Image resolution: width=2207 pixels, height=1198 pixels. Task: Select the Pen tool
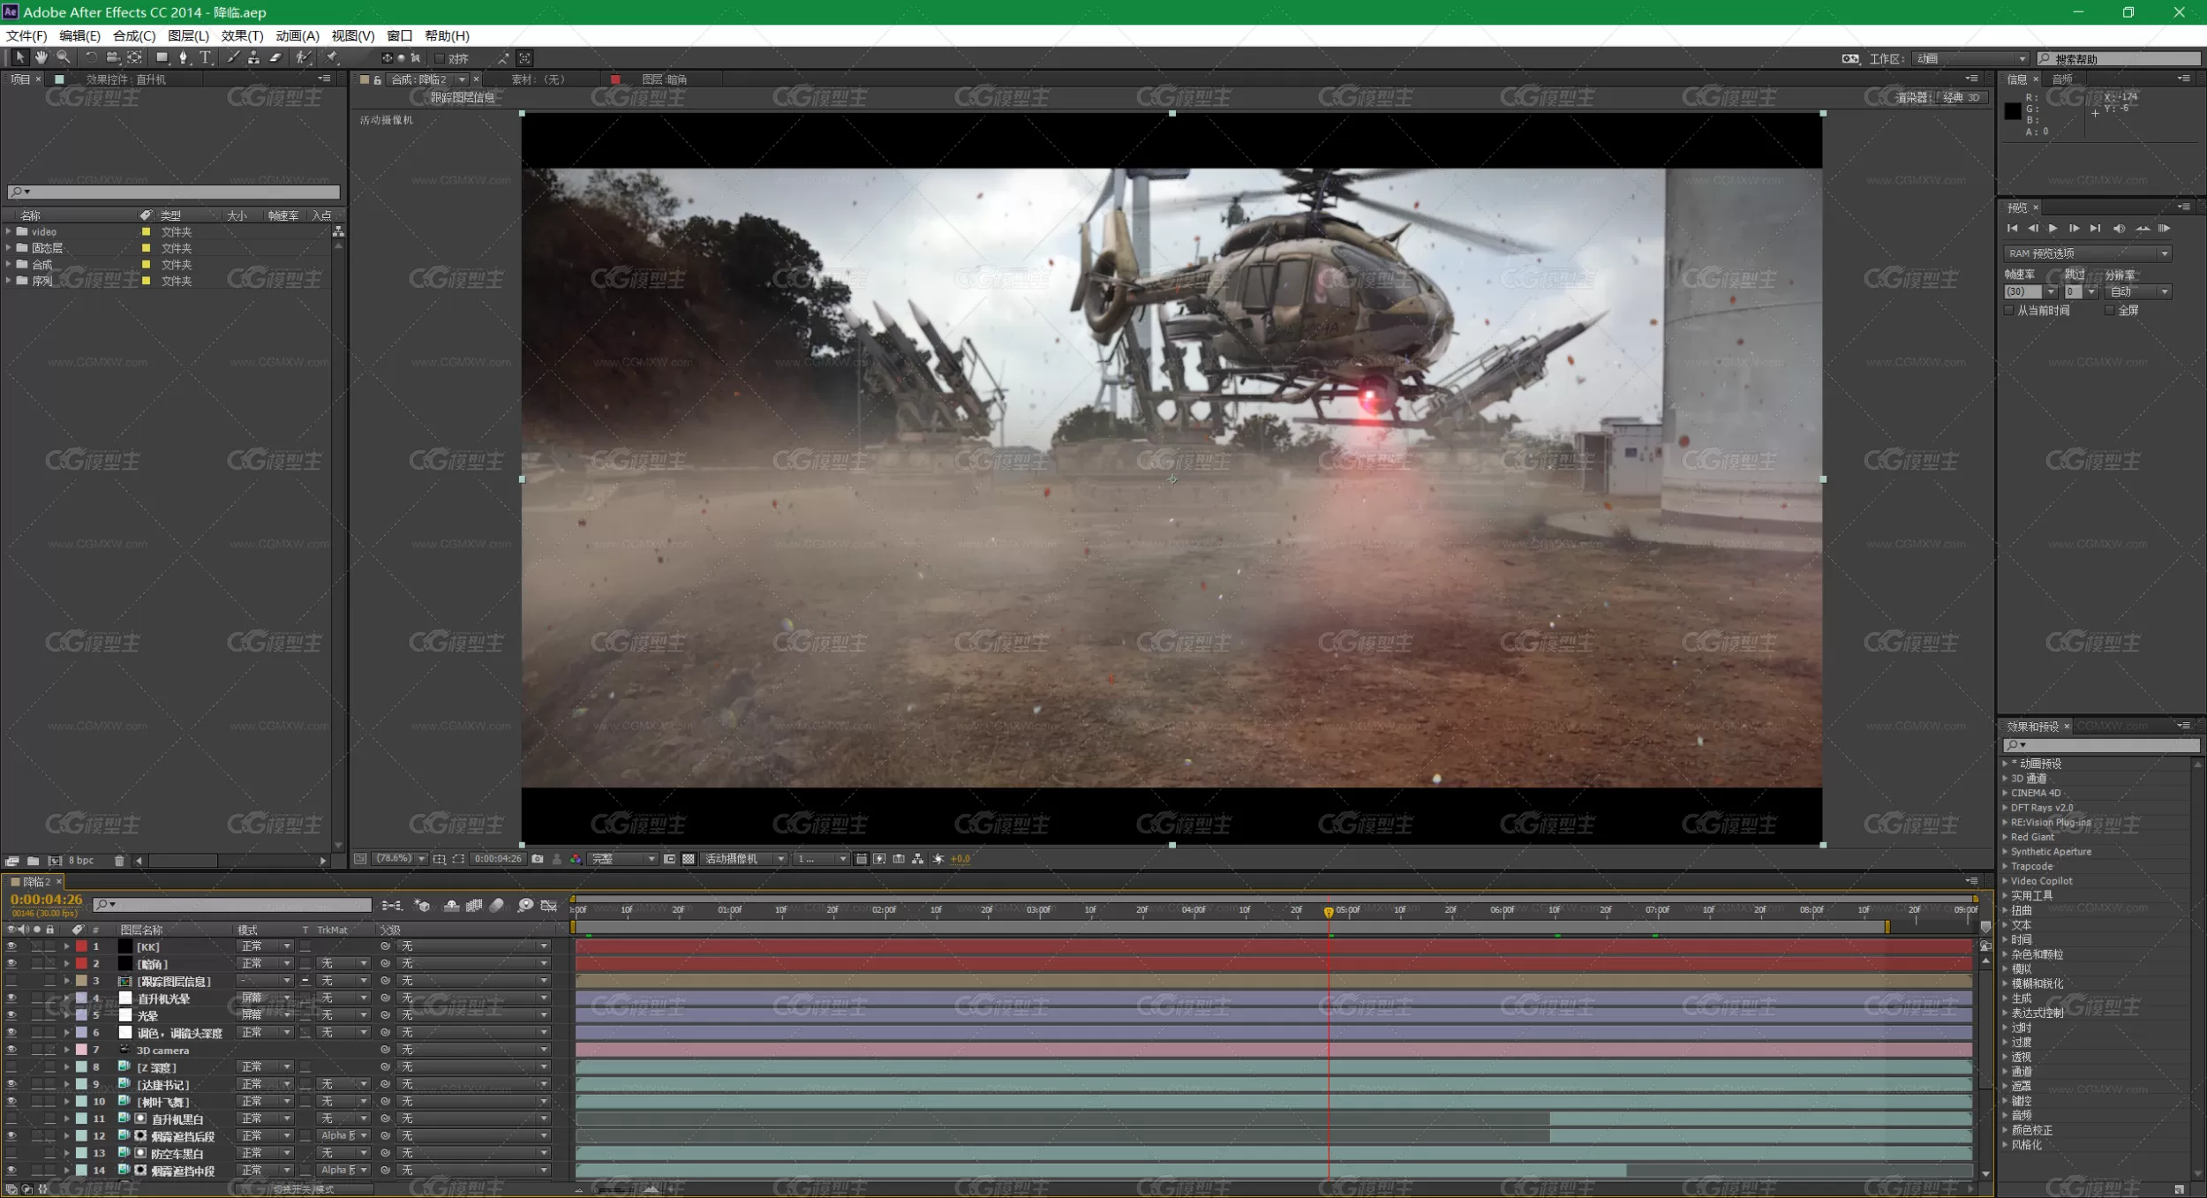pyautogui.click(x=184, y=57)
